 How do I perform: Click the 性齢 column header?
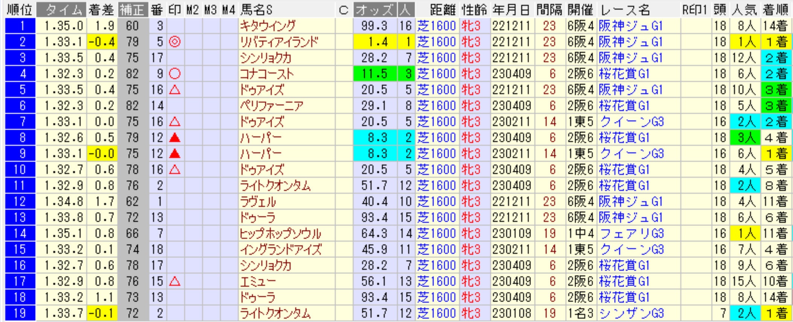(474, 10)
